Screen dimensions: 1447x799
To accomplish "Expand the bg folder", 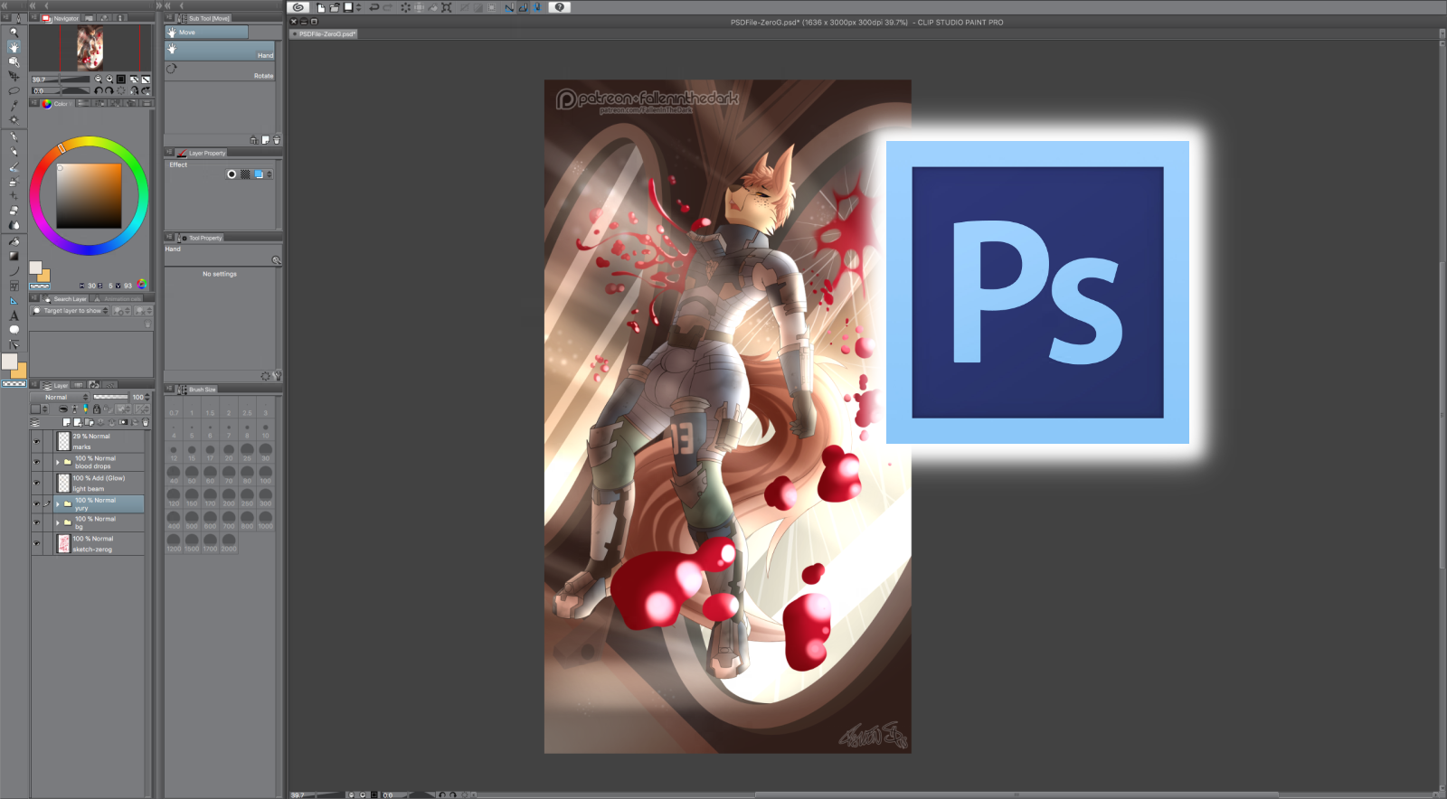I will click(x=58, y=522).
